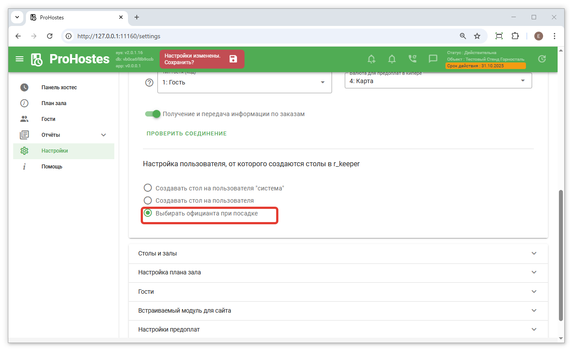The height and width of the screenshot is (354, 573).
Task: Click the notifications bell icon
Action: tap(392, 59)
